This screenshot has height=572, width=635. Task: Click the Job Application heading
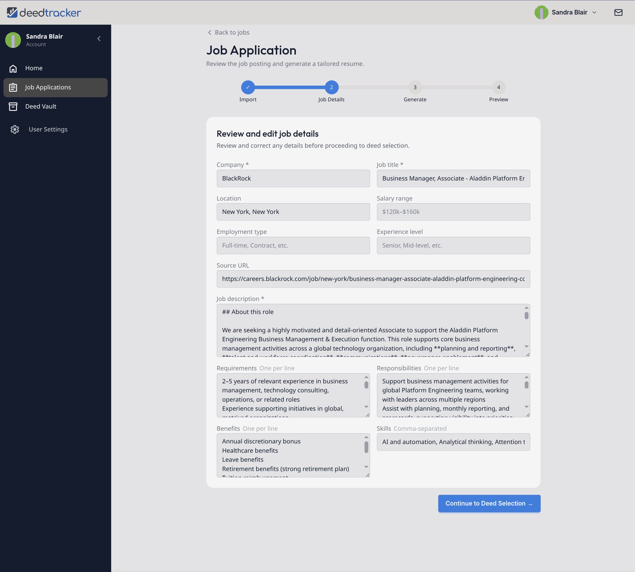pos(251,50)
